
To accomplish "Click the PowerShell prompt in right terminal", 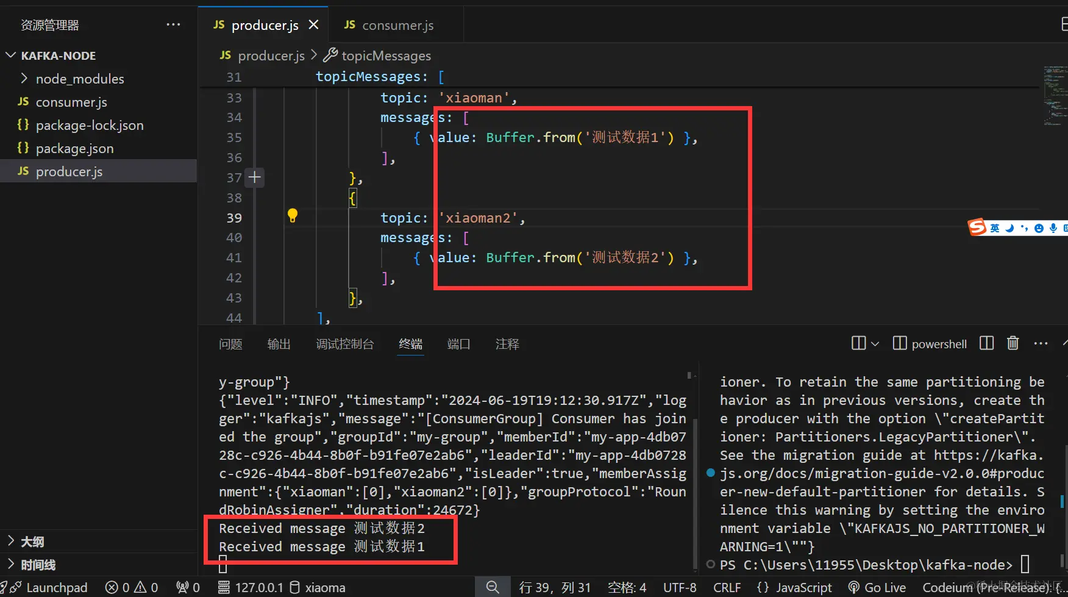I will point(866,565).
